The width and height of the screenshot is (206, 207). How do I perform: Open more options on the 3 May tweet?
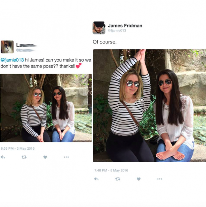(66, 157)
